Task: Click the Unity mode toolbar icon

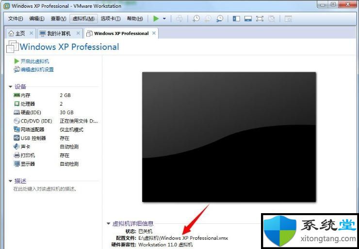Action: (x=272, y=19)
